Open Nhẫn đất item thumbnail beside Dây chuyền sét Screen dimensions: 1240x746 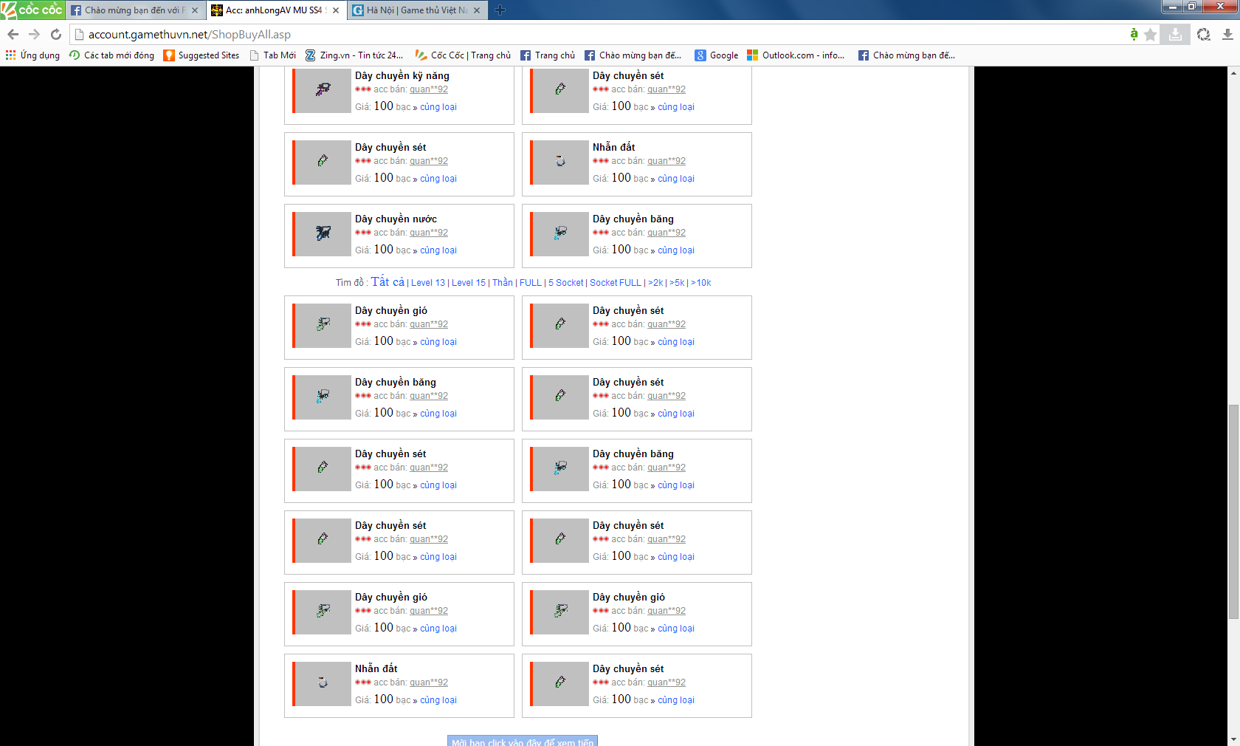[560, 162]
